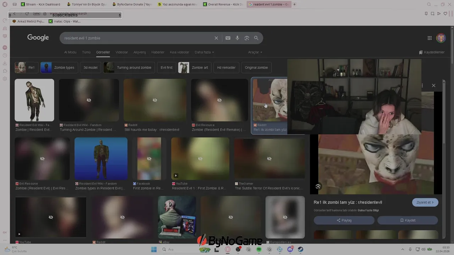This screenshot has width=454, height=255.
Task: Open the Zombie types blue-background thumbnail
Action: 101,158
